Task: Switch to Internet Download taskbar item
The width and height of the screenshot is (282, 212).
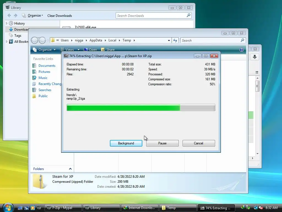Action: coord(140,208)
